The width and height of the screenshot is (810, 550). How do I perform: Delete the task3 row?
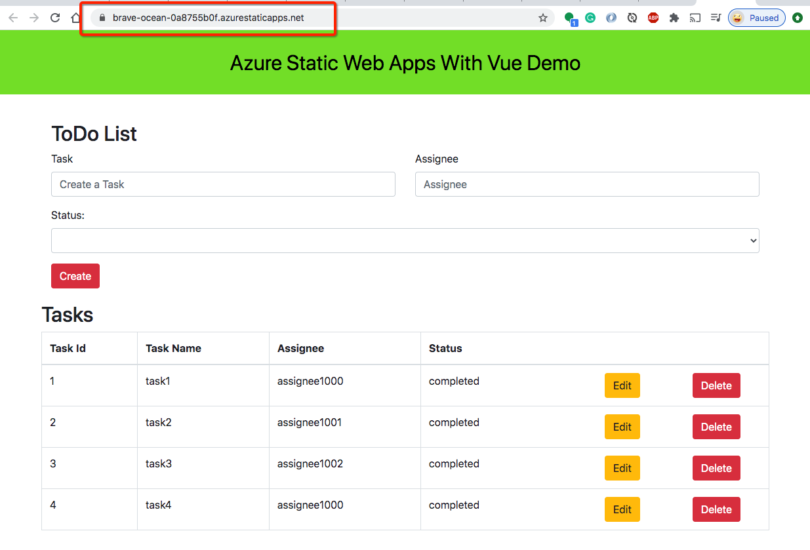716,468
